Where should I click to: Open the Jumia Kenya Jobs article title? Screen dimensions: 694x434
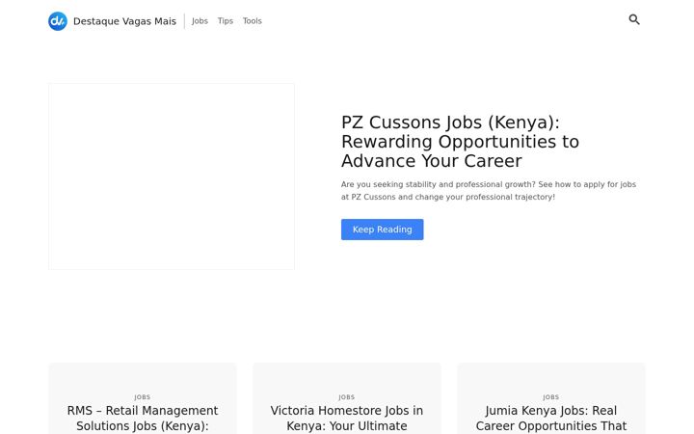[551, 419]
